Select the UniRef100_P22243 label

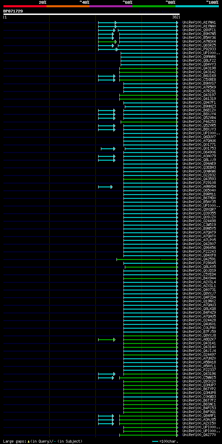(x=199, y=251)
